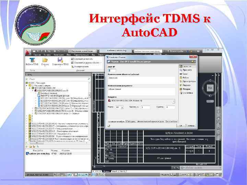Click the Plot printer icon in quick access toolbar
Image resolution: width=247 pixels, height=185 pixels.
click(x=55, y=51)
